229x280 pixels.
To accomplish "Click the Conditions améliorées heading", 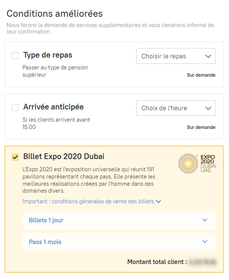I will click(54, 14).
